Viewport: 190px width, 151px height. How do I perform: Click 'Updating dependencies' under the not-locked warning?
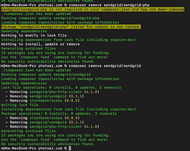tap(24, 31)
